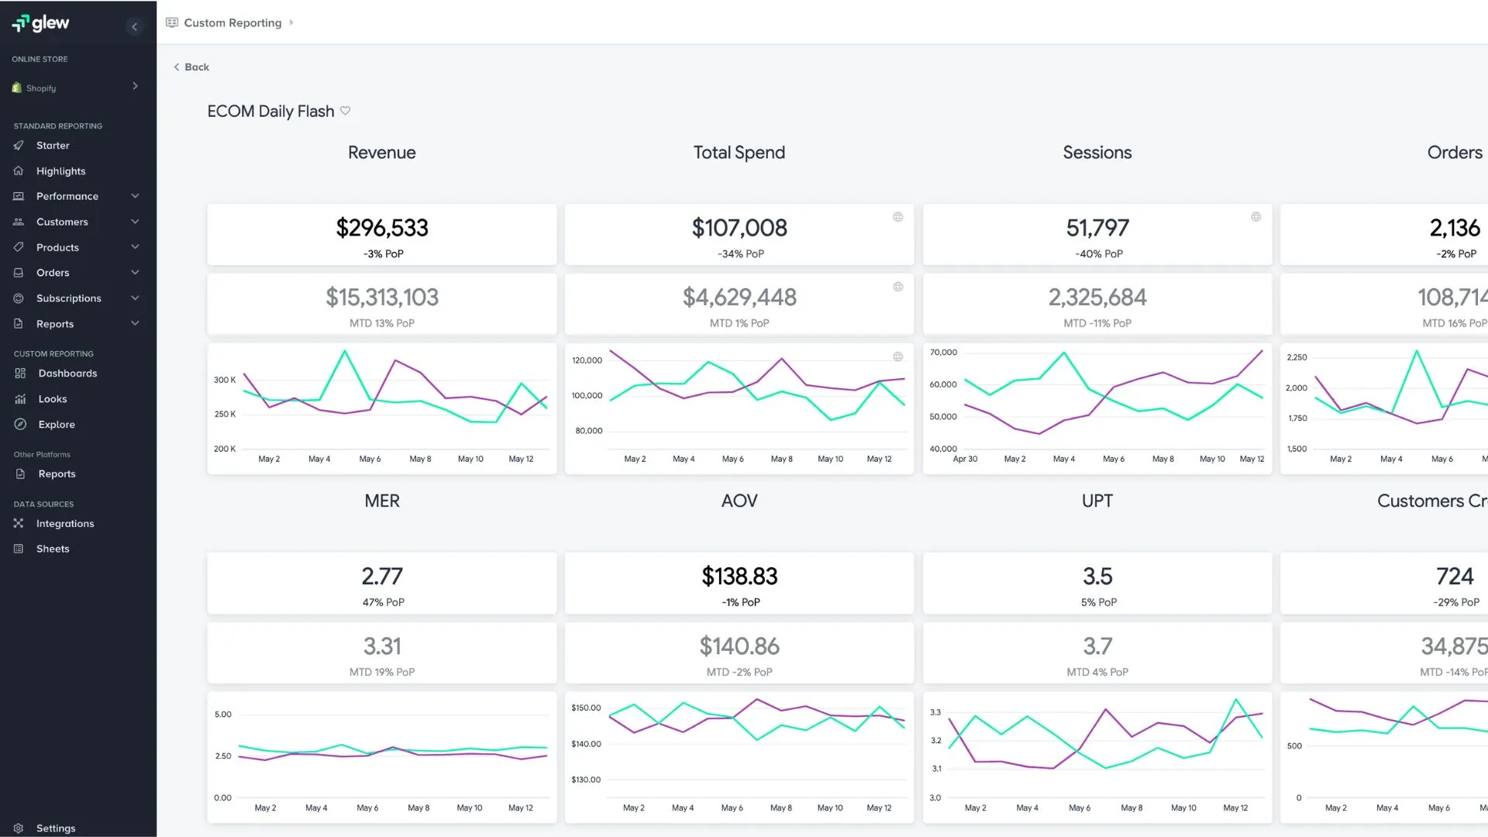This screenshot has height=837, width=1488.
Task: Click the UPT line chart
Action: (1097, 757)
